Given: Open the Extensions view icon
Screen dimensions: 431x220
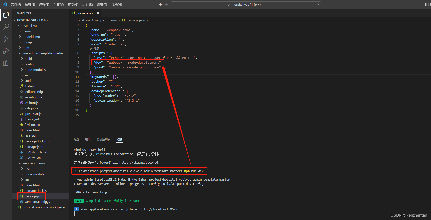Looking at the screenshot, I should (6, 63).
